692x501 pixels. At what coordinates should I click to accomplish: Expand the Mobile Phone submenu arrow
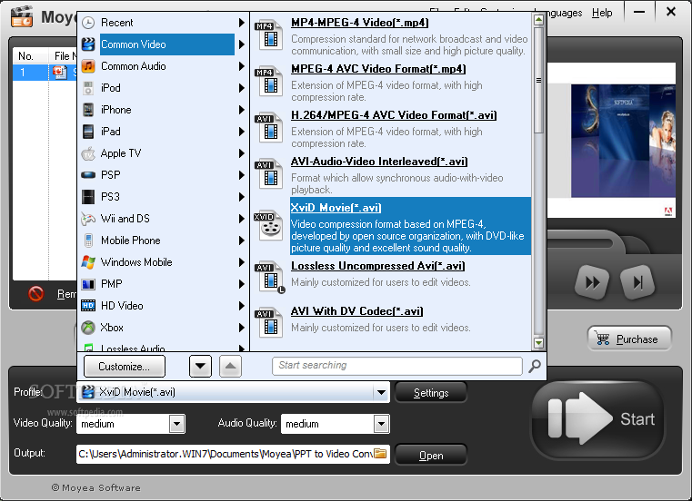241,241
